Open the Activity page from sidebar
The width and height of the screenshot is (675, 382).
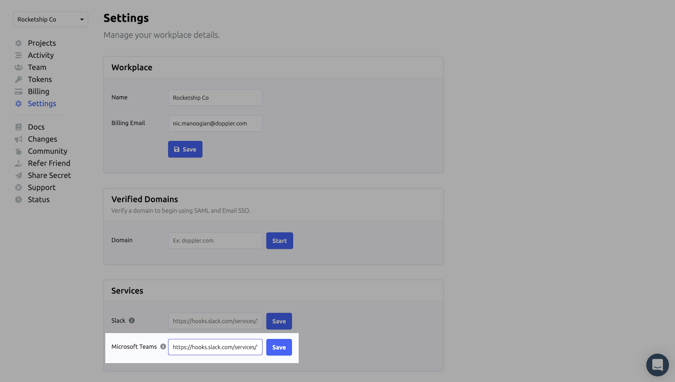click(x=40, y=55)
